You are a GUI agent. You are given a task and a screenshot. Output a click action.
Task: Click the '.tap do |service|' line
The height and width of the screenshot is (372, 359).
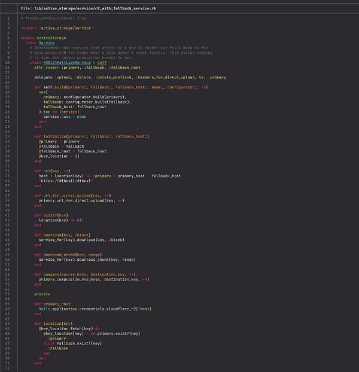click(x=59, y=112)
